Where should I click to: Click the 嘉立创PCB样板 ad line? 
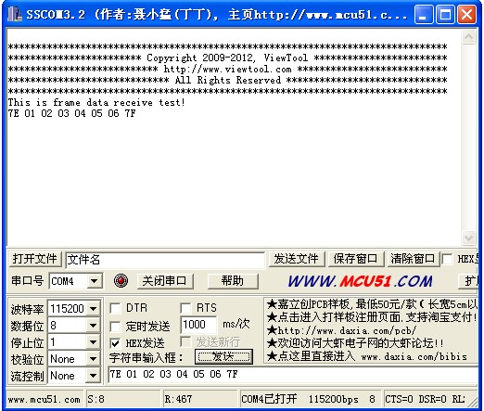(x=372, y=304)
